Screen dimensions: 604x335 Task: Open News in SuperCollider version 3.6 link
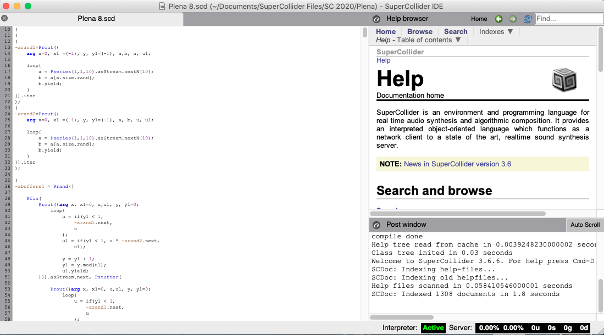[x=457, y=164]
